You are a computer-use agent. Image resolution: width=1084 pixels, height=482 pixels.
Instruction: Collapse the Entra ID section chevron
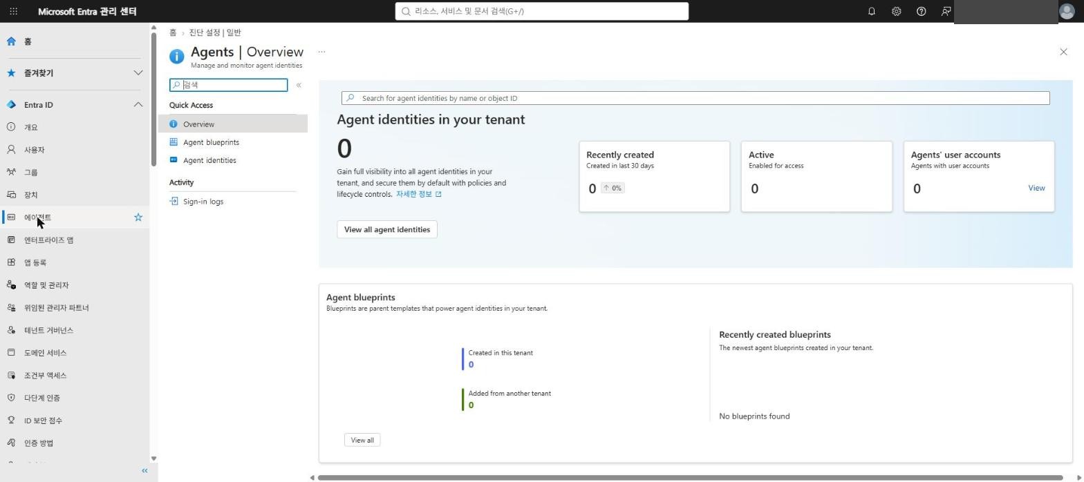[x=138, y=104]
